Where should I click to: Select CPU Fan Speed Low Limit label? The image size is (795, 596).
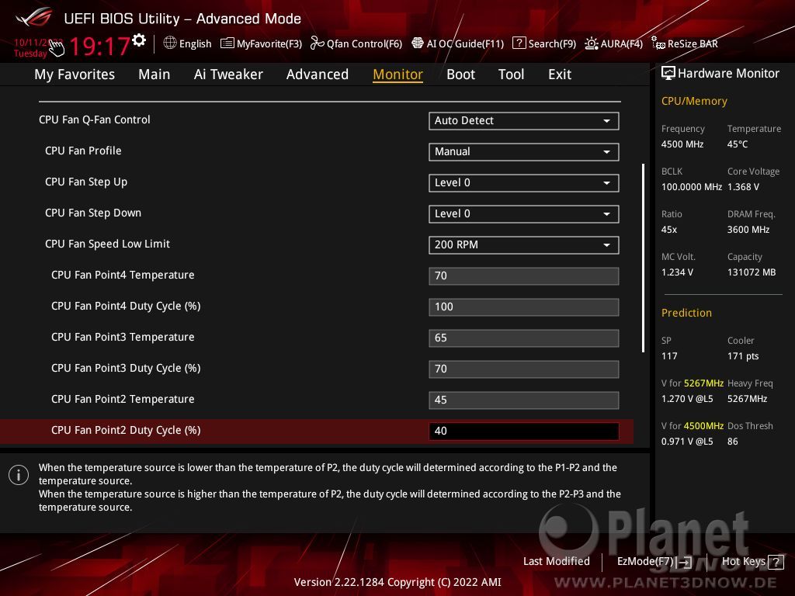click(107, 244)
